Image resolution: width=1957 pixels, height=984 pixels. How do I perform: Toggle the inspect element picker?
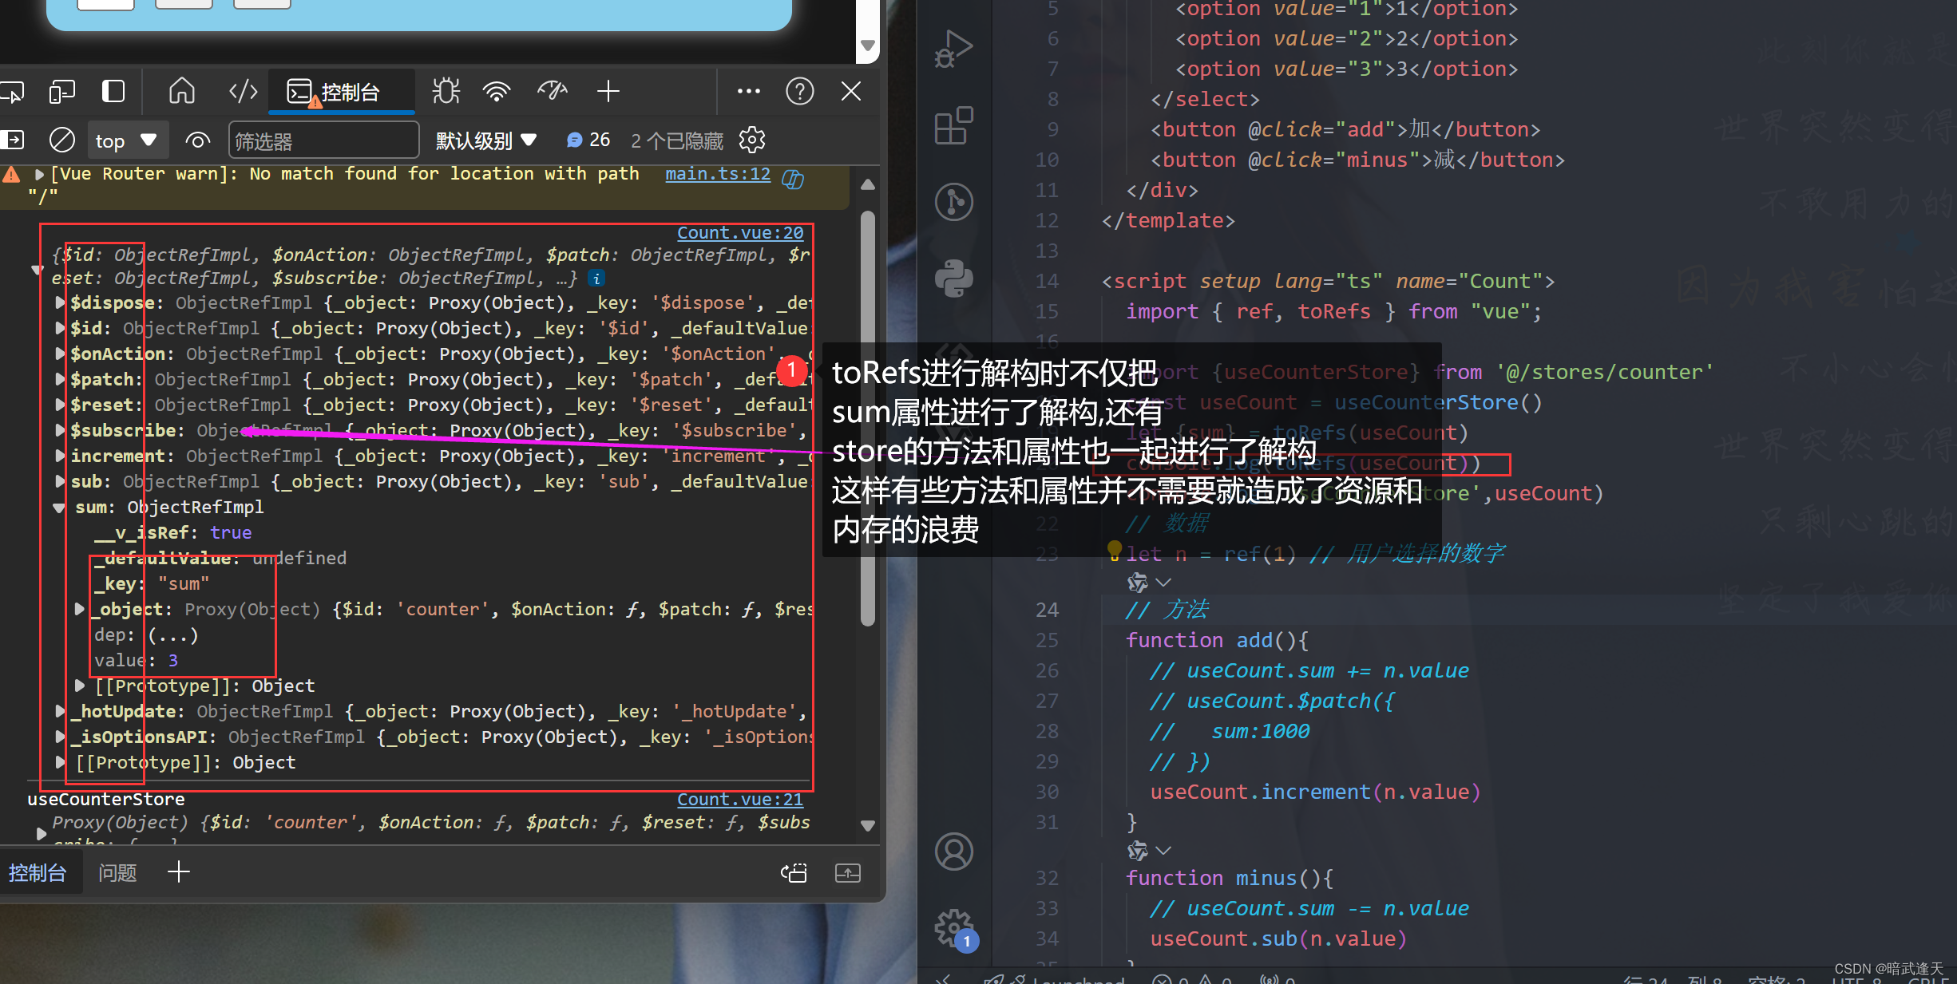(x=11, y=92)
